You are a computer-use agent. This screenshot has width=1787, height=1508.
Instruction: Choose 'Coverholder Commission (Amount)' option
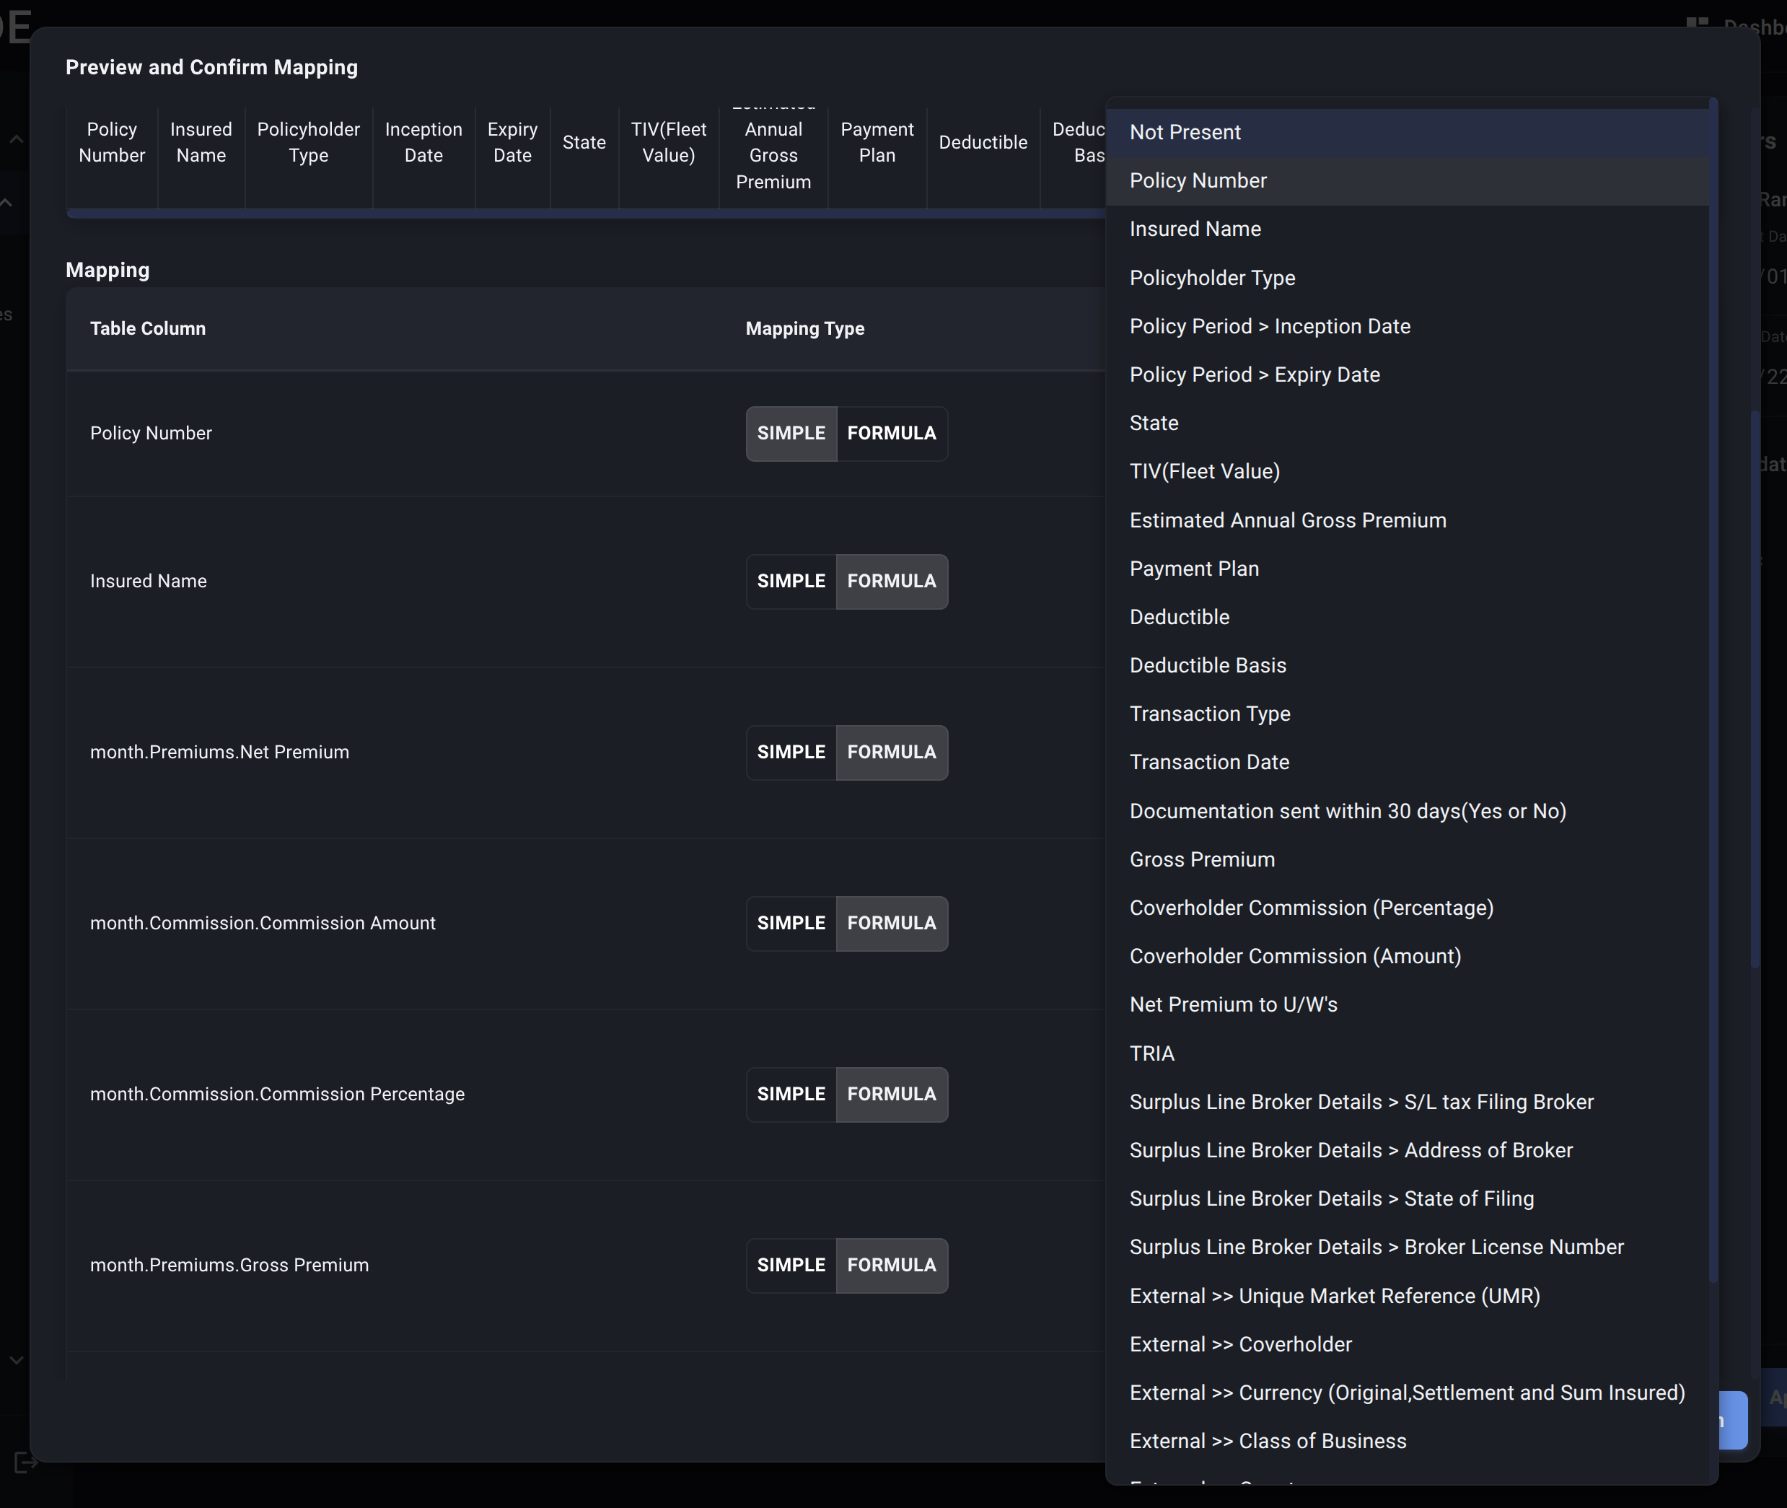tap(1295, 957)
